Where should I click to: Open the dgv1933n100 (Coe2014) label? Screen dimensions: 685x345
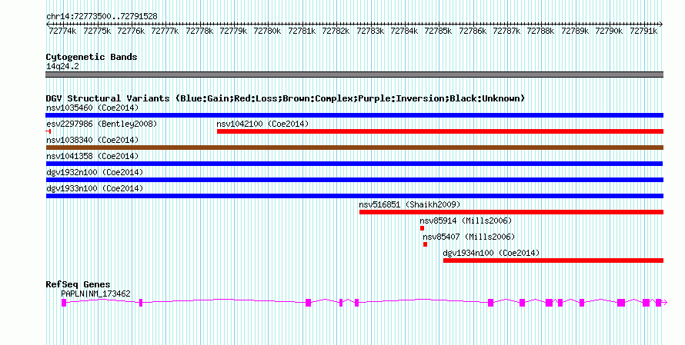click(x=95, y=188)
